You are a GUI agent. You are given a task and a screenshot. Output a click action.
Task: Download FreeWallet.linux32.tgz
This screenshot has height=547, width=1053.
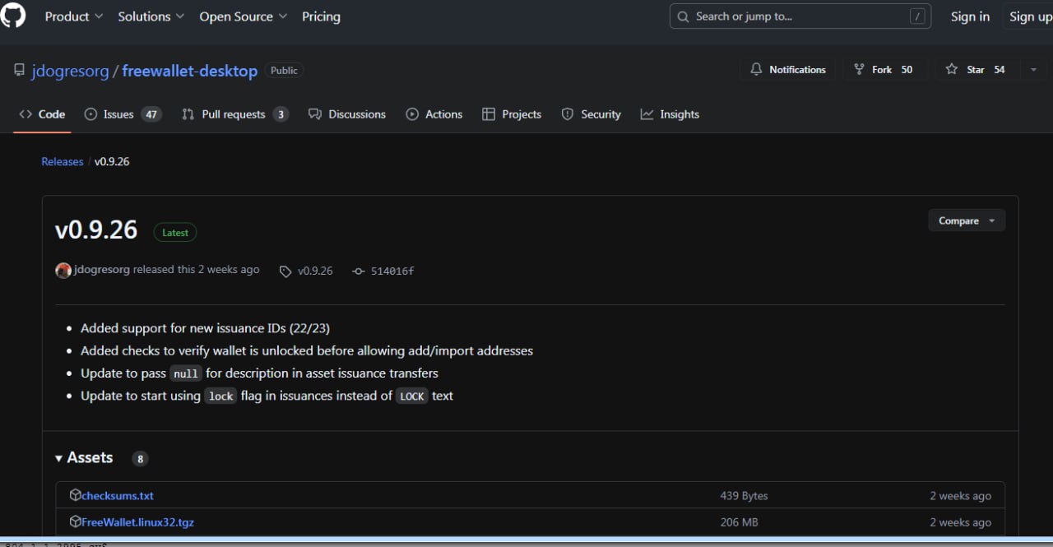point(137,522)
